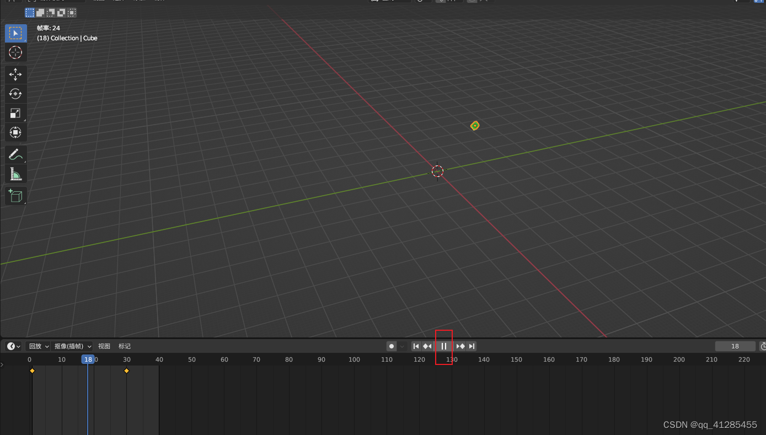Image resolution: width=766 pixels, height=435 pixels.
Task: Expand the 回放 playback dropdown
Action: click(39, 346)
